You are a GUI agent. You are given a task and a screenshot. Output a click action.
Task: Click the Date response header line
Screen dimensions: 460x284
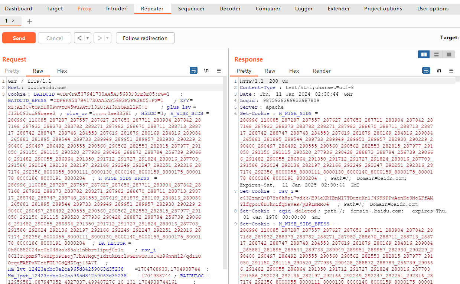[x=296, y=94]
